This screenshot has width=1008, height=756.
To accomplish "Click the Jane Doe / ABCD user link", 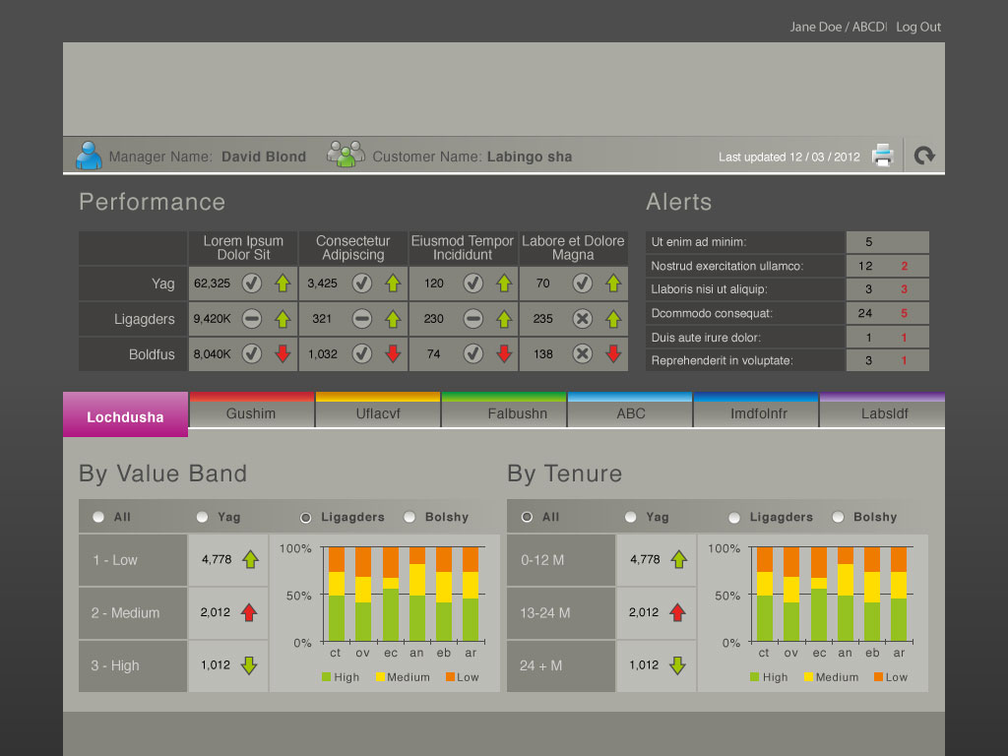I will 838,28.
